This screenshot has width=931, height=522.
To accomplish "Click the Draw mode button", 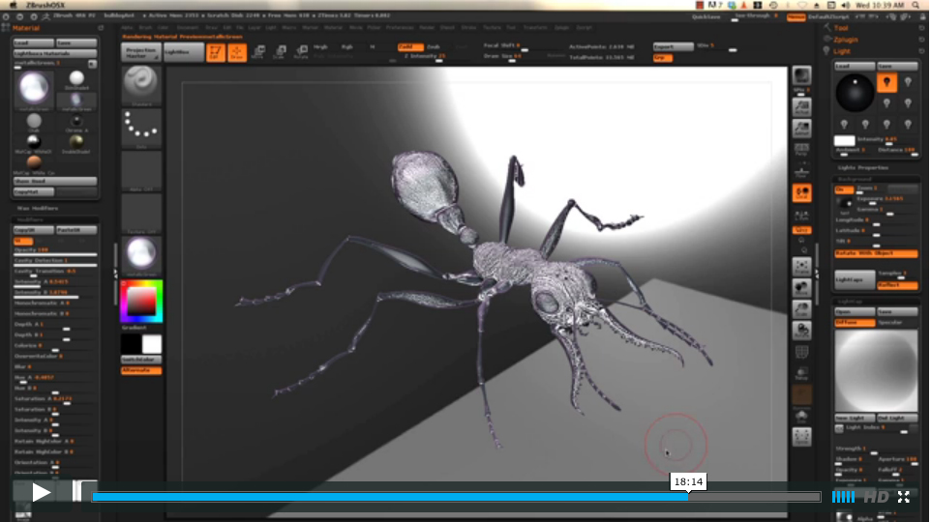I will 236,52.
